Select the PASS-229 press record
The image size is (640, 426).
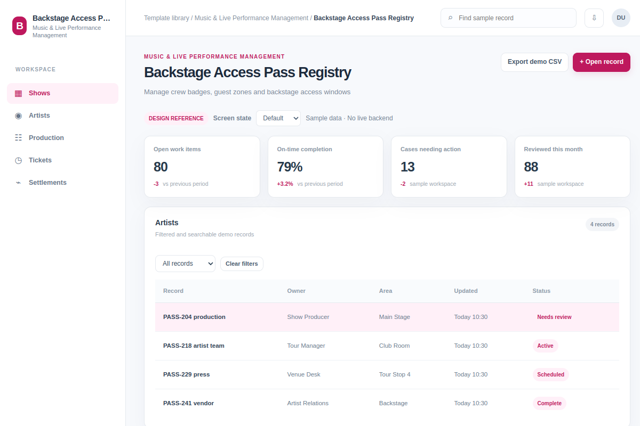387,375
